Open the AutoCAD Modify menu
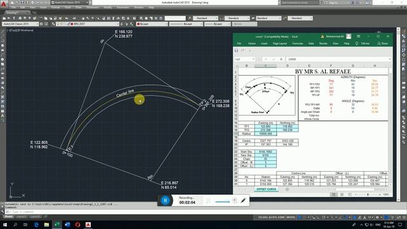This screenshot has width=407, height=229. [108, 8]
